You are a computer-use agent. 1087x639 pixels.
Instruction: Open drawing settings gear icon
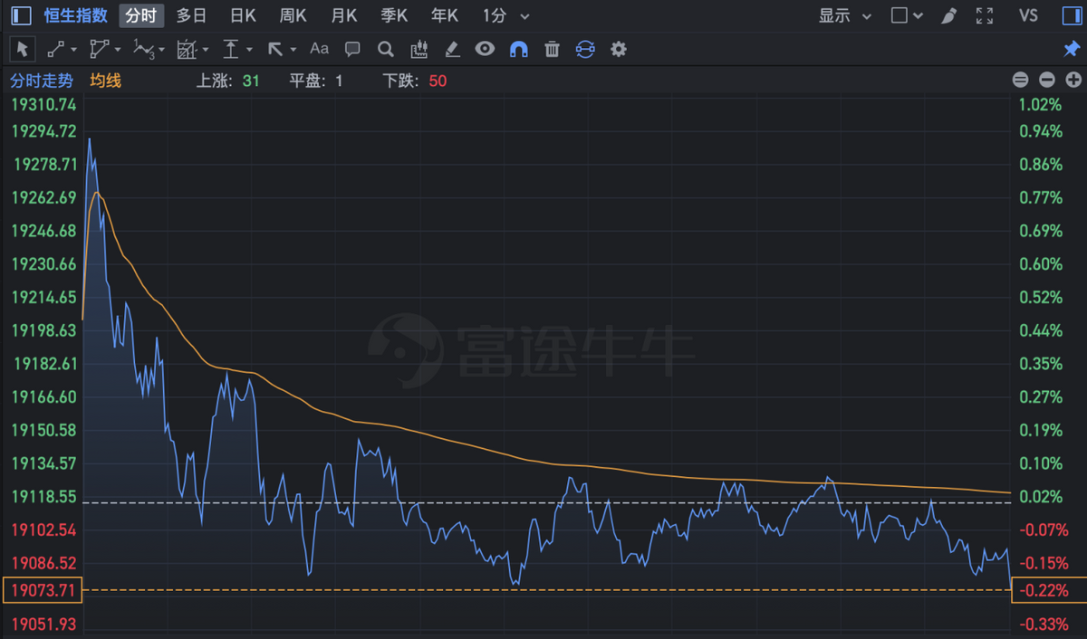(619, 49)
